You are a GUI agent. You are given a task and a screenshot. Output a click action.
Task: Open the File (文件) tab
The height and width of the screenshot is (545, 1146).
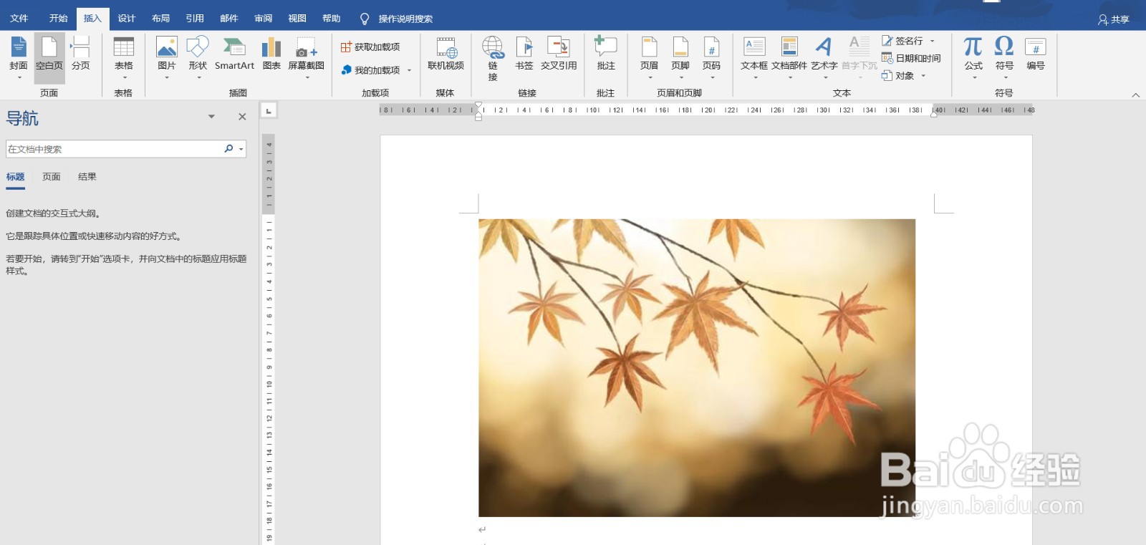pos(19,19)
